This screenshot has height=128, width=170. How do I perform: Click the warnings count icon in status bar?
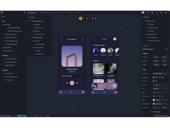35,116
